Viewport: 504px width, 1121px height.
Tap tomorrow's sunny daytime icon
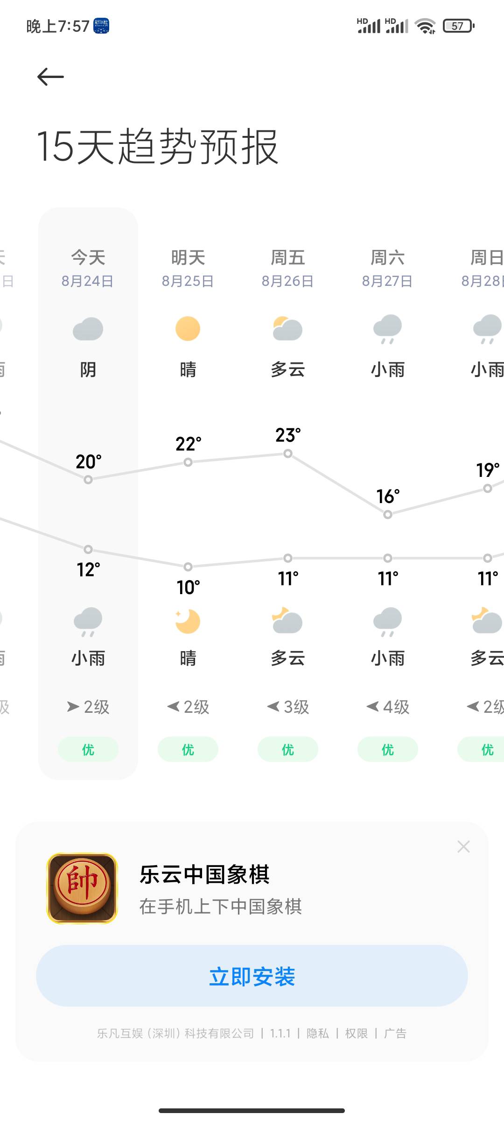pos(188,329)
